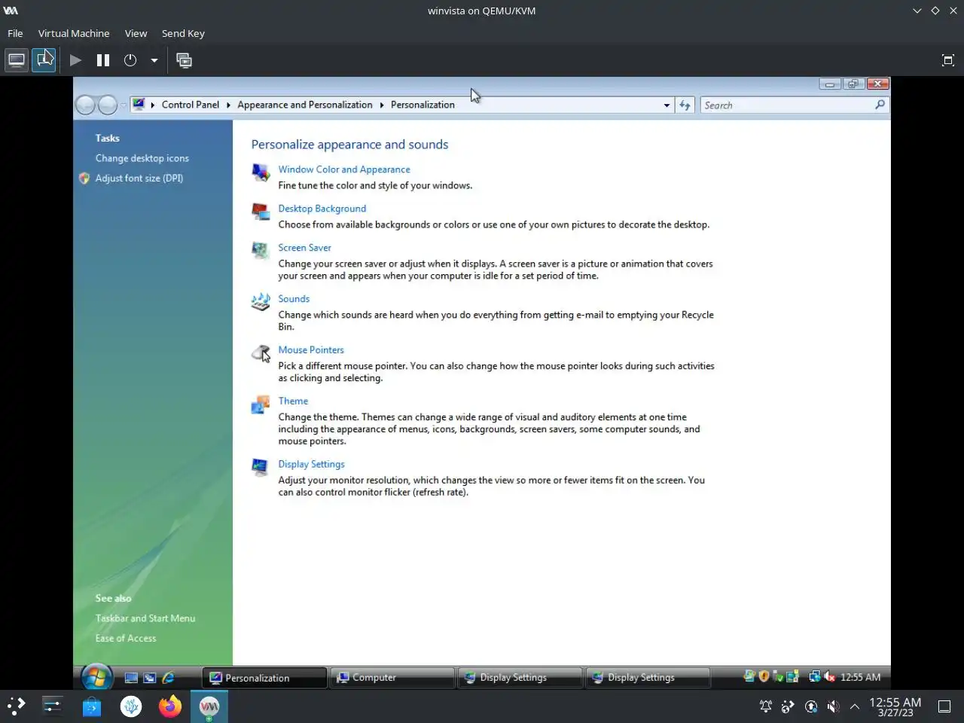The image size is (964, 723).
Task: Click the Refresh button by the address bar
Action: 685,105
